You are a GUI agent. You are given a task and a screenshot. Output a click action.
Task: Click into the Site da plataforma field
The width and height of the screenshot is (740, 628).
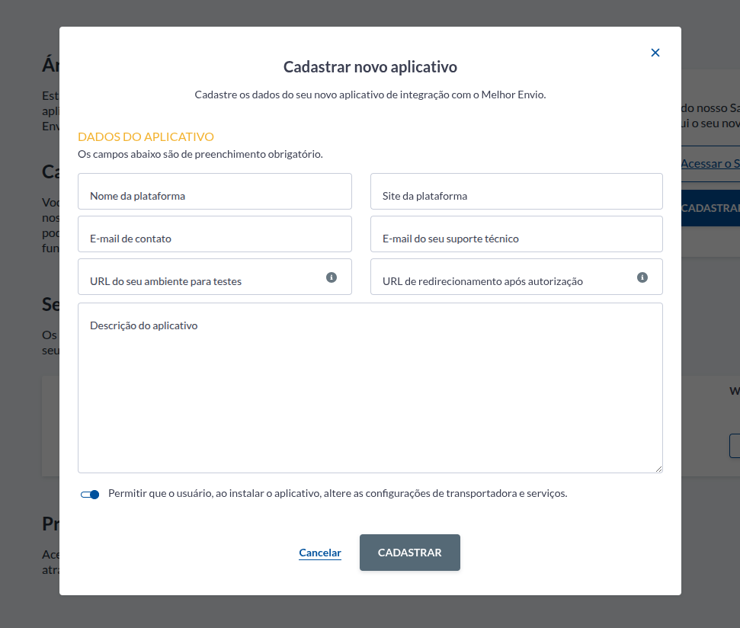point(516,191)
